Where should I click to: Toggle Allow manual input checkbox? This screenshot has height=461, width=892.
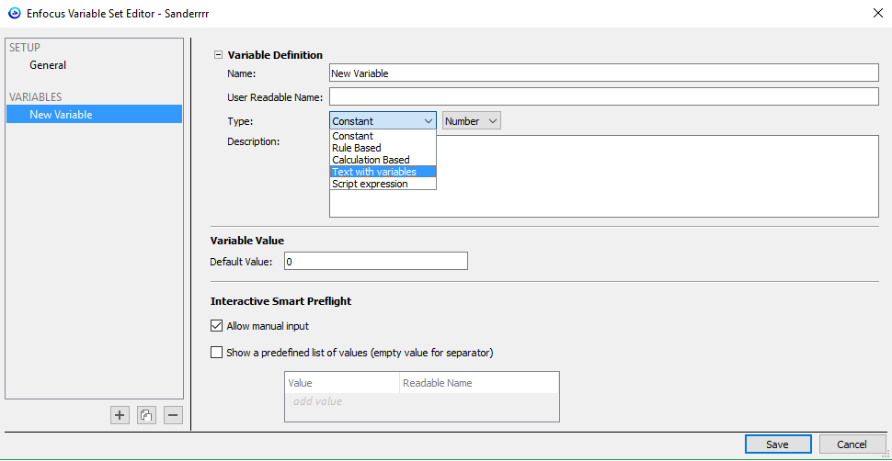point(217,326)
